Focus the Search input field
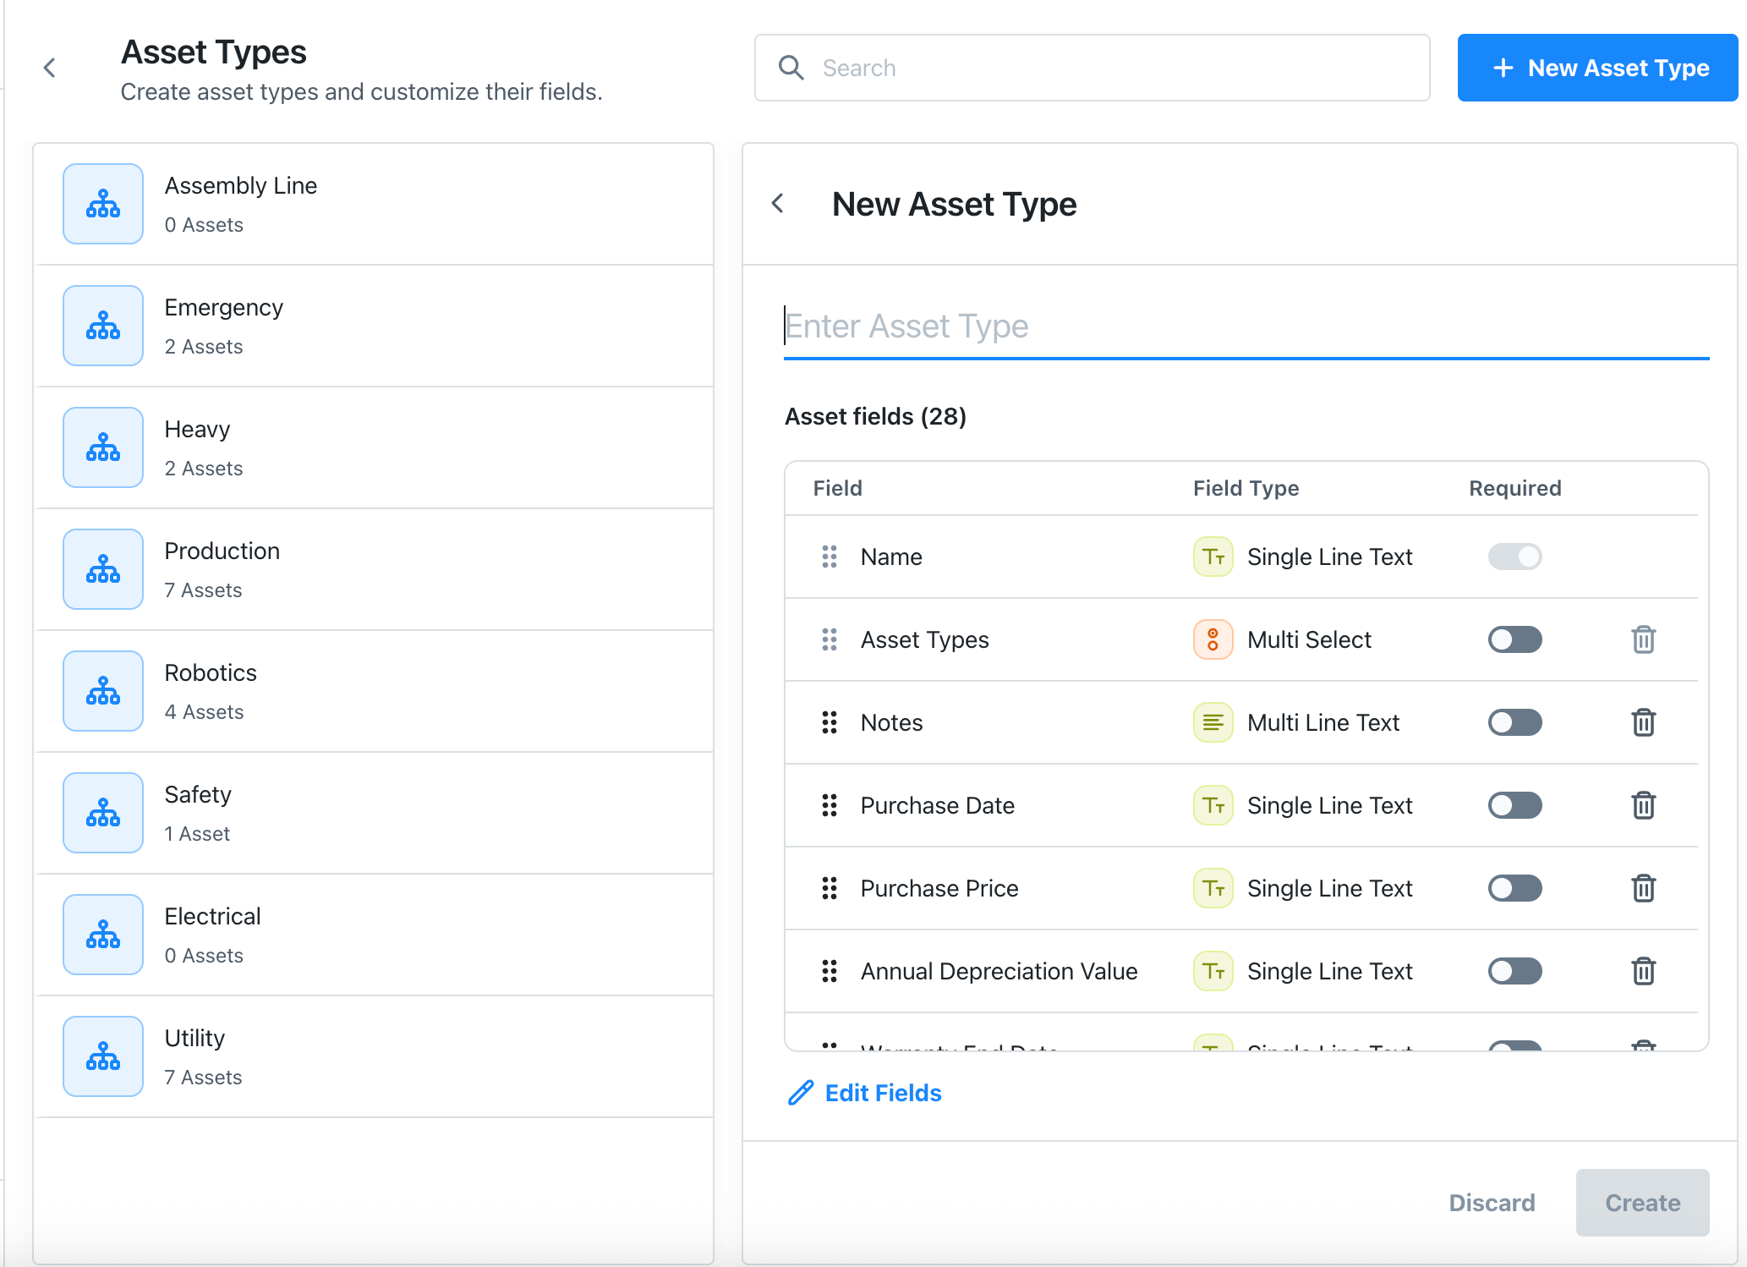 coord(1092,68)
